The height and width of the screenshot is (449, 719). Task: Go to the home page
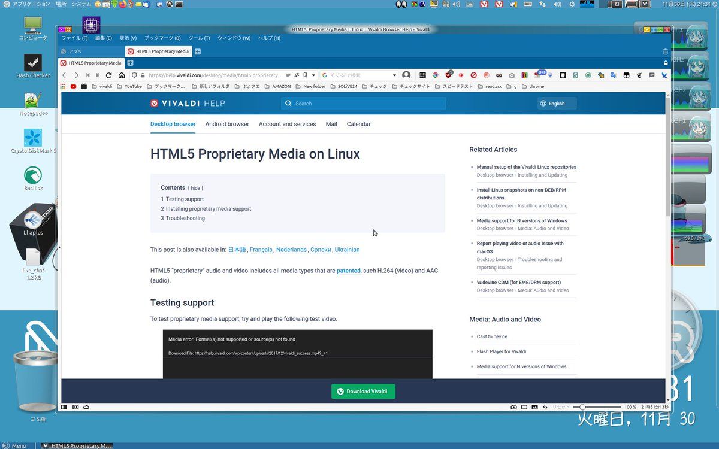click(x=122, y=75)
